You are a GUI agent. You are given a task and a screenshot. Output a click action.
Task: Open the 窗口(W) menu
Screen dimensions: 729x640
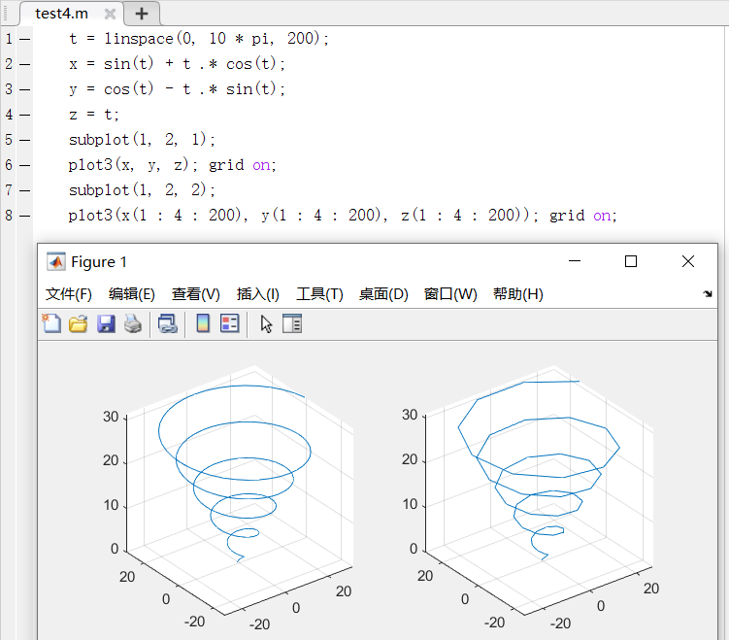click(450, 294)
